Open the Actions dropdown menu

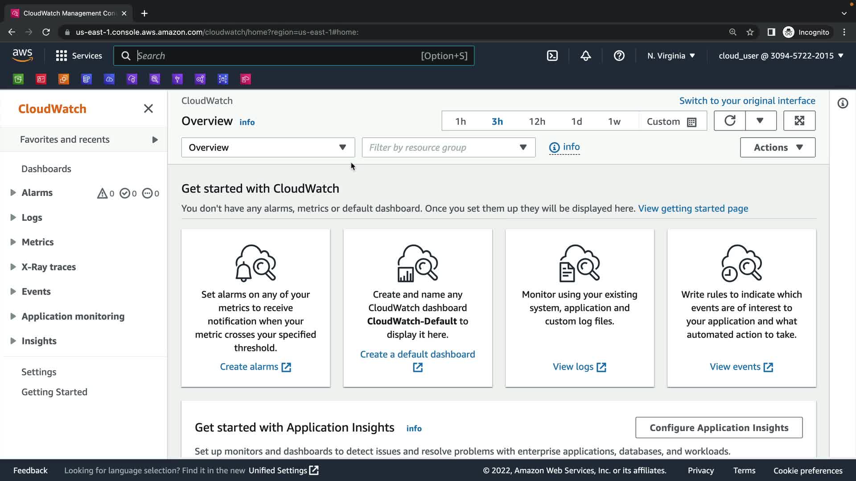[777, 147]
